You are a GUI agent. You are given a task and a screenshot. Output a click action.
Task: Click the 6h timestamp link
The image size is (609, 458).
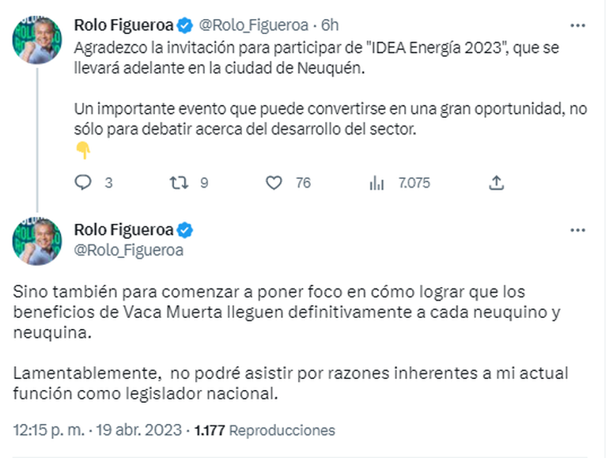[x=330, y=25]
